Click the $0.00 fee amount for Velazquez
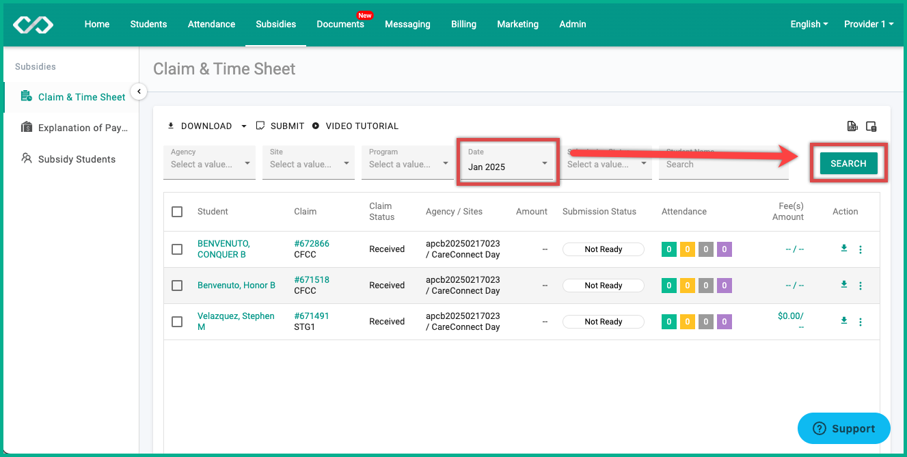This screenshot has width=907, height=457. (790, 316)
